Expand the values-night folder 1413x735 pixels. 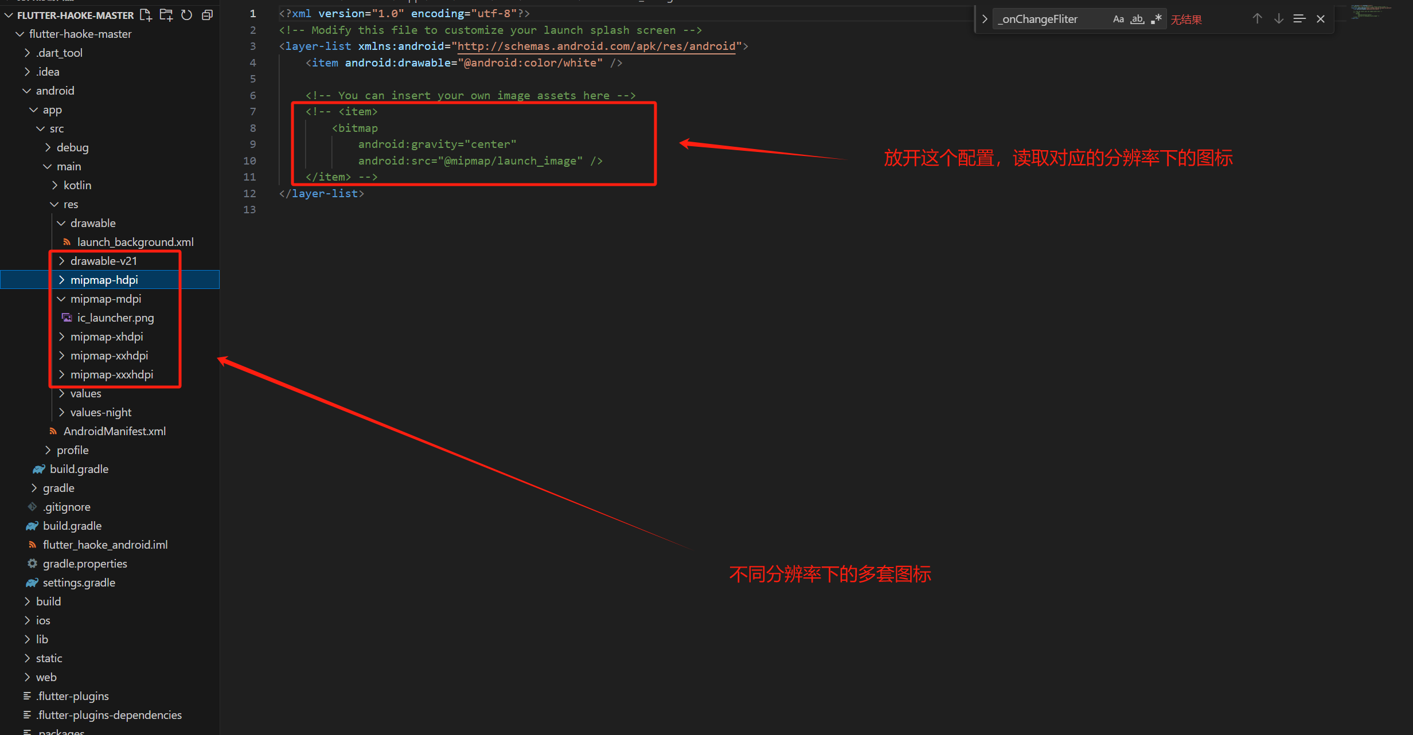pos(100,412)
